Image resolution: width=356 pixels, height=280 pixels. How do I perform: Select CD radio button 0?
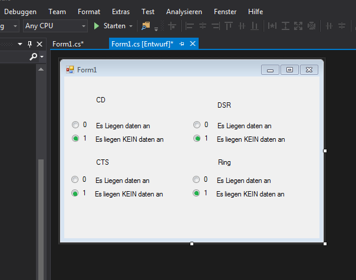75,125
